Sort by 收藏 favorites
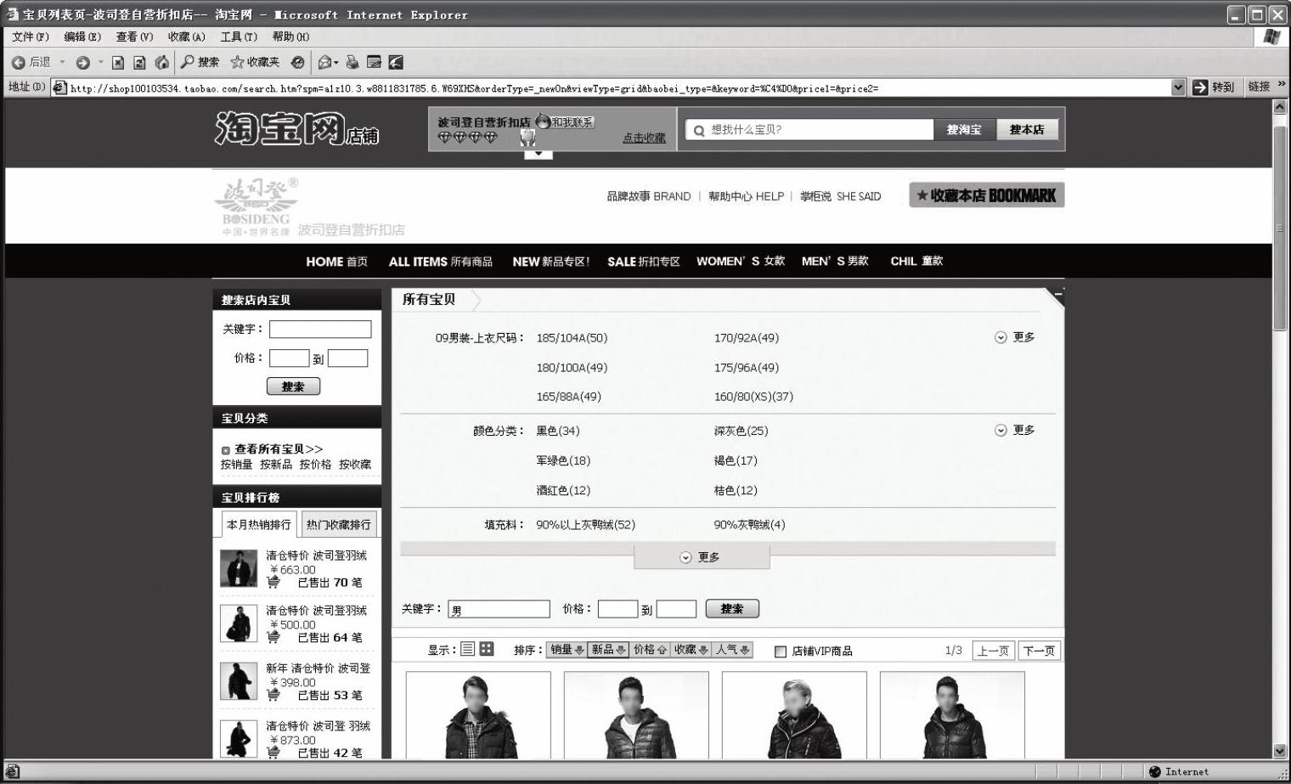This screenshot has width=1291, height=784. [x=691, y=650]
